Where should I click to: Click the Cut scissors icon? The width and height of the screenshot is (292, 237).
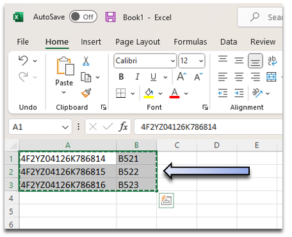(x=86, y=61)
